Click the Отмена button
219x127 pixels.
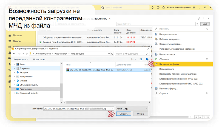coord(141,114)
